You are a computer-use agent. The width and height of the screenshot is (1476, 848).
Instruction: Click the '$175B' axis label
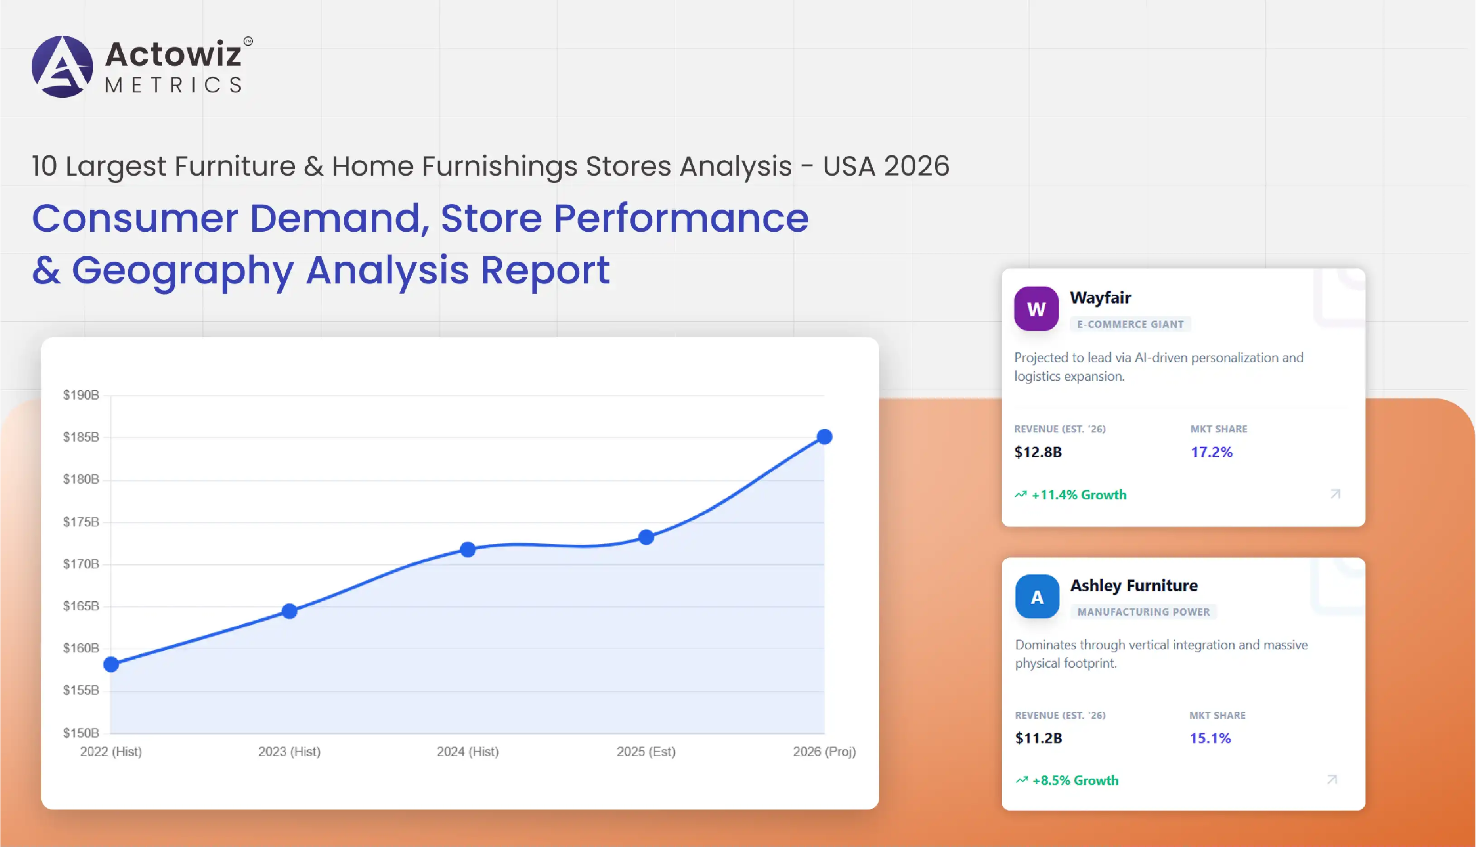[x=81, y=522]
